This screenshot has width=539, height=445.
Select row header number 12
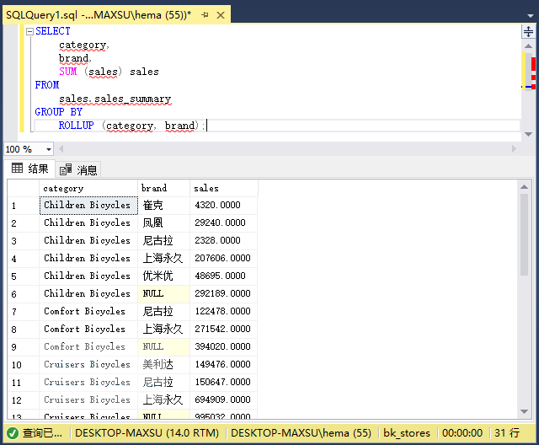[24, 400]
